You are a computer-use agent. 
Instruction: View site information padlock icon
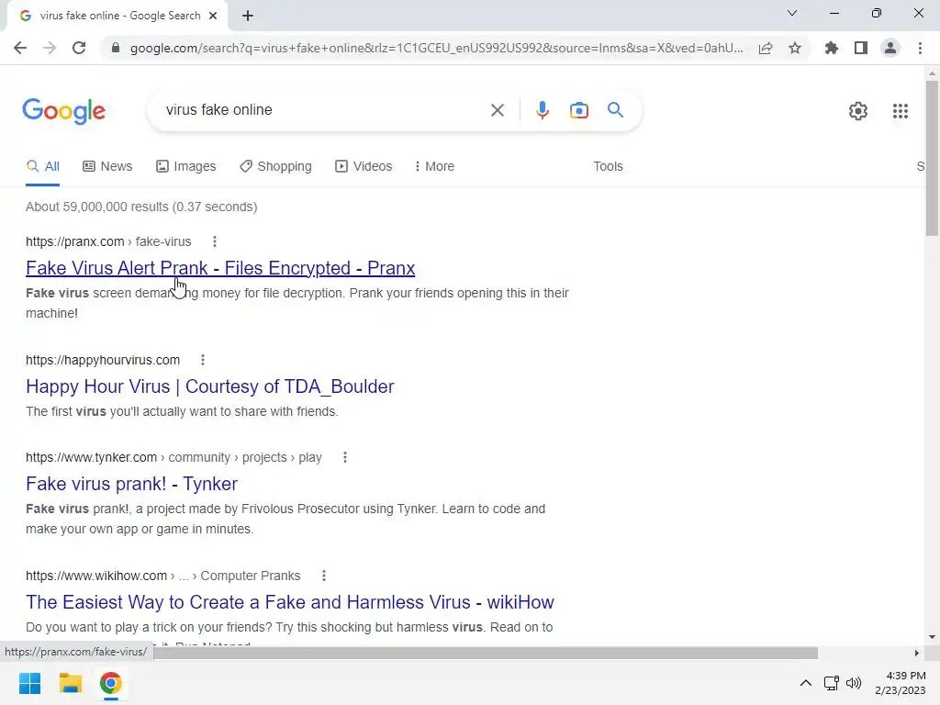click(116, 48)
